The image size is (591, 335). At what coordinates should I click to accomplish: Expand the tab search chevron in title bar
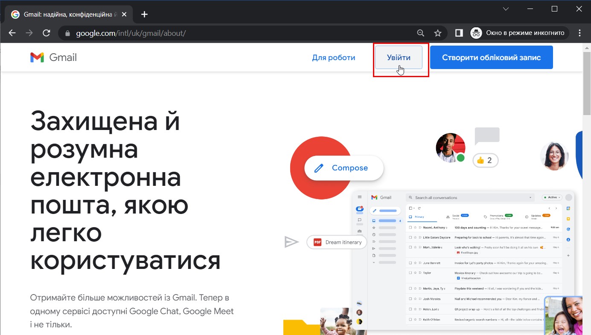506,9
